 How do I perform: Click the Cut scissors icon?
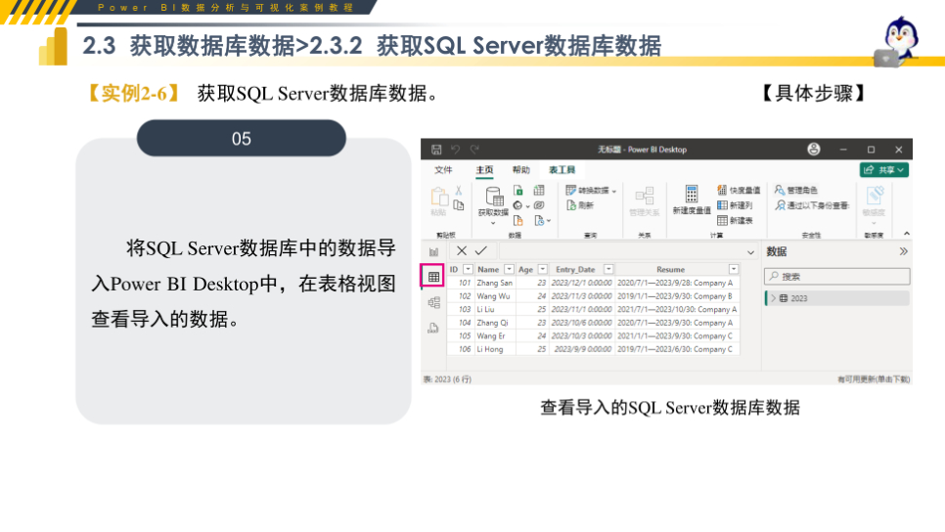(459, 191)
